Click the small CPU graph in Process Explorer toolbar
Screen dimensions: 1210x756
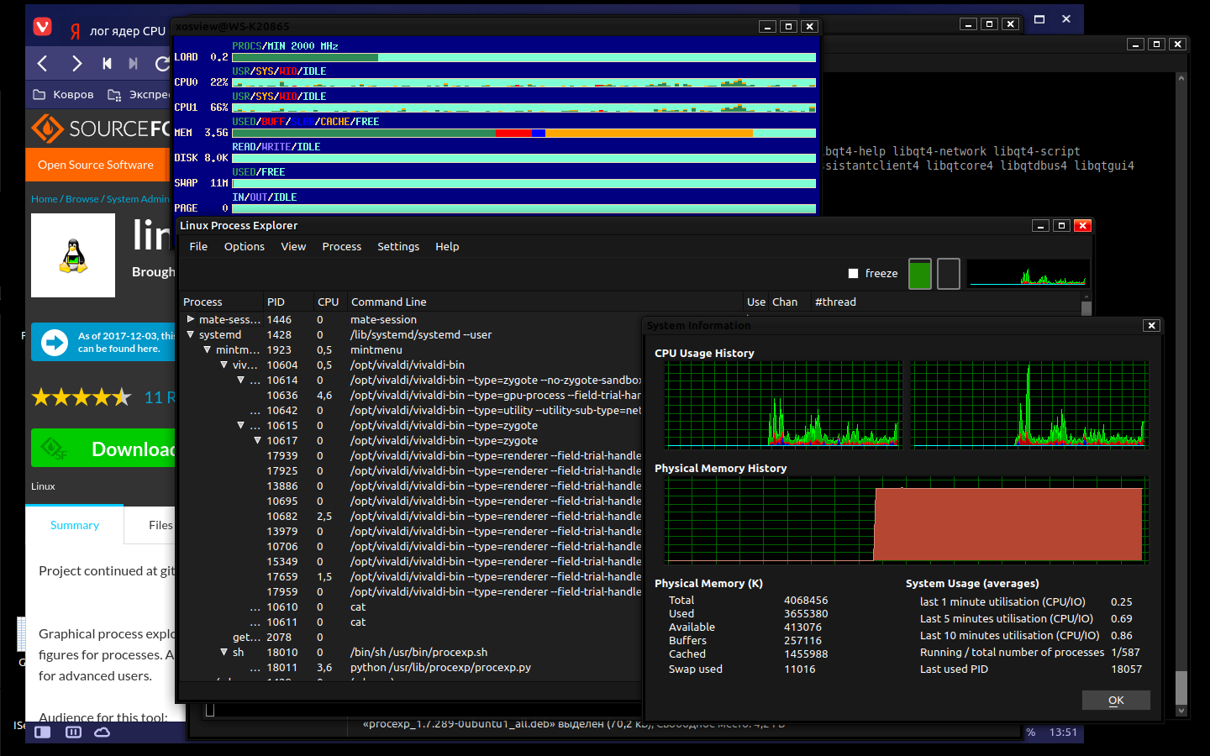[x=1028, y=274]
